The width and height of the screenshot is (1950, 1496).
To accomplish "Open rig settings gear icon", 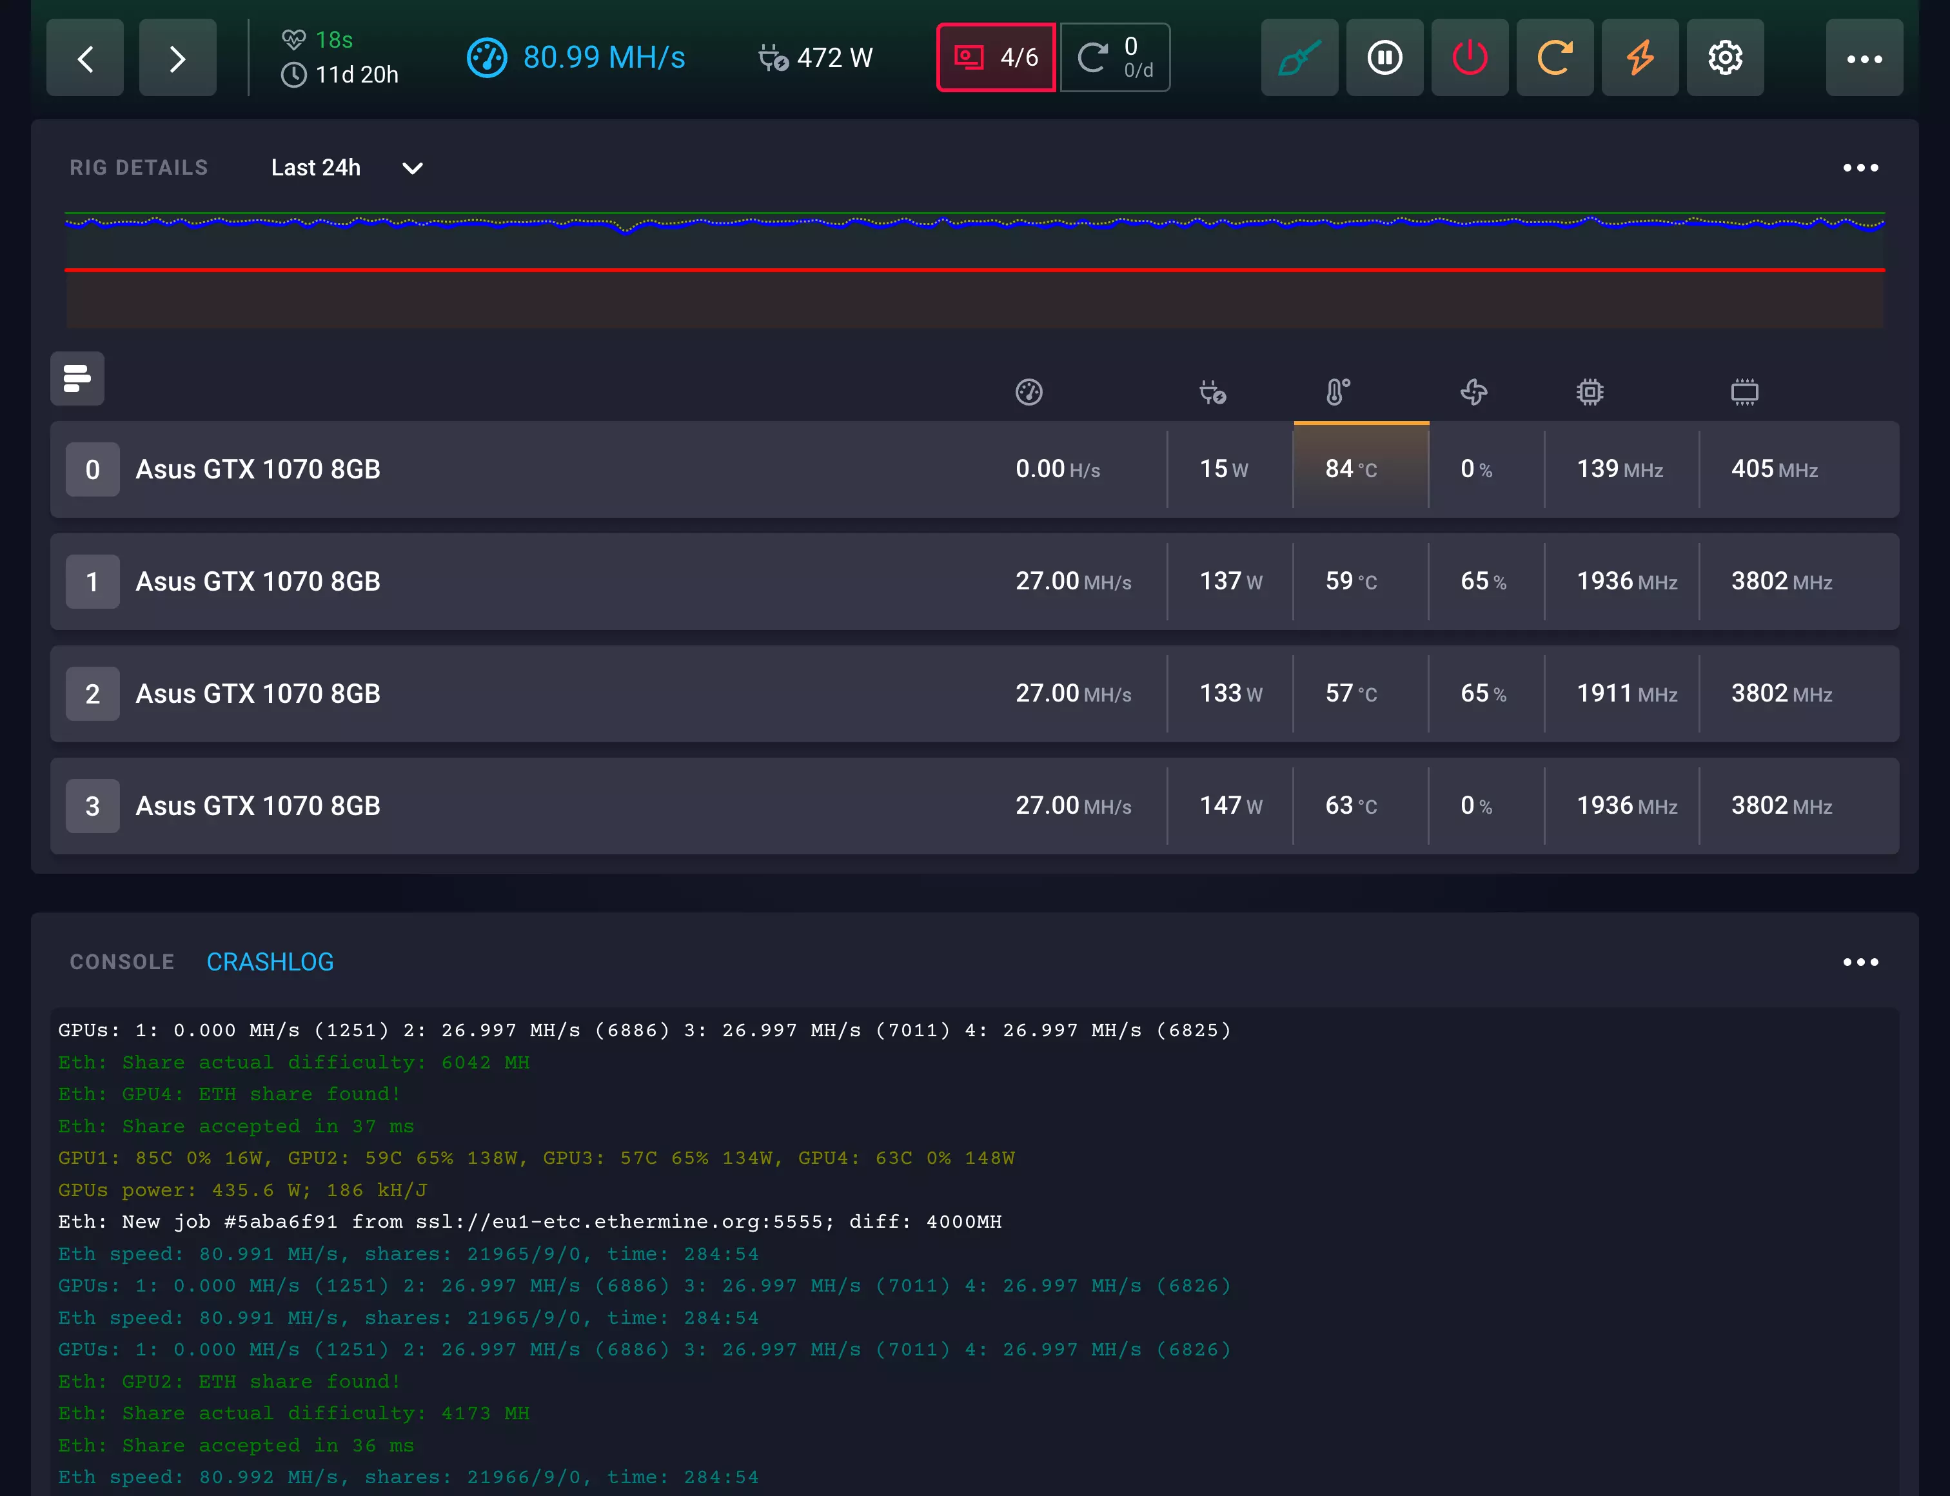I will 1725,58.
